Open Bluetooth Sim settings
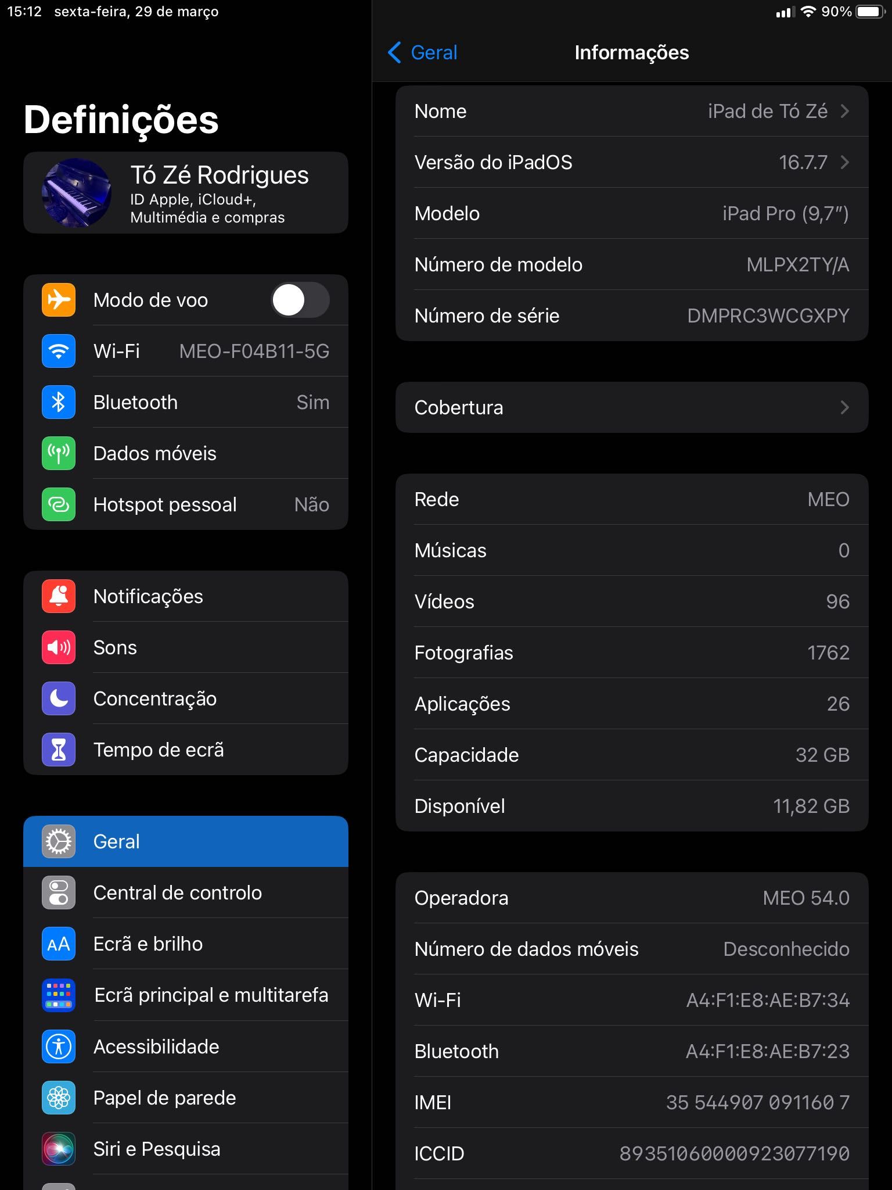Viewport: 892px width, 1190px height. point(186,402)
